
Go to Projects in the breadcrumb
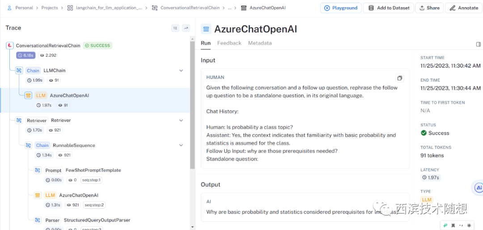[50, 8]
